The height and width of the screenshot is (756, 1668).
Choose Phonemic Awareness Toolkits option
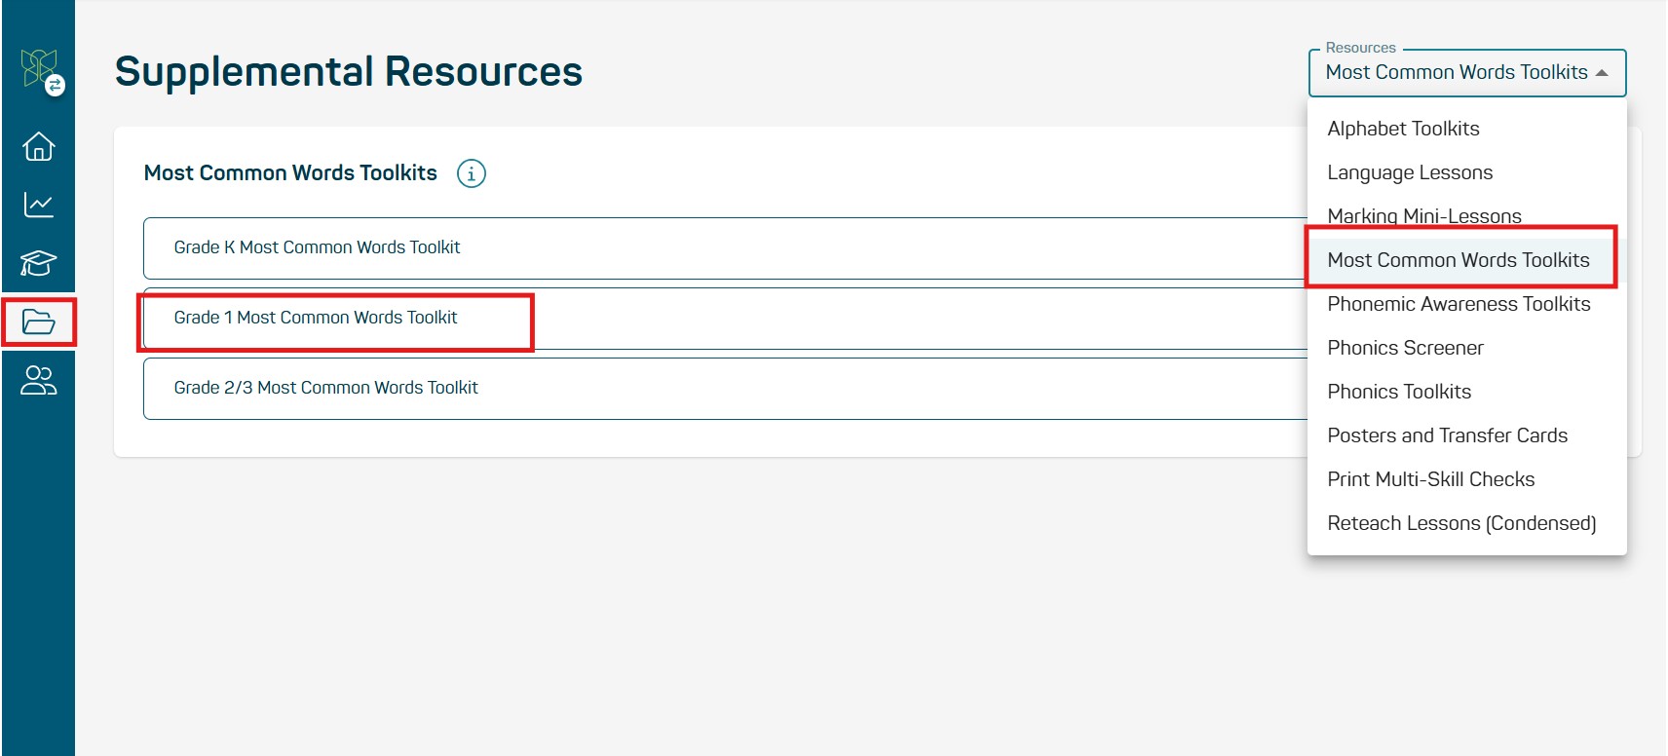(1459, 304)
